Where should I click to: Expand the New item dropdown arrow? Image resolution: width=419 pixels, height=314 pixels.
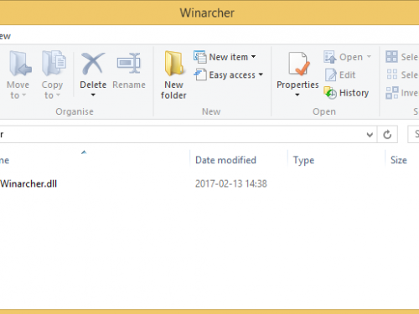[x=253, y=57]
